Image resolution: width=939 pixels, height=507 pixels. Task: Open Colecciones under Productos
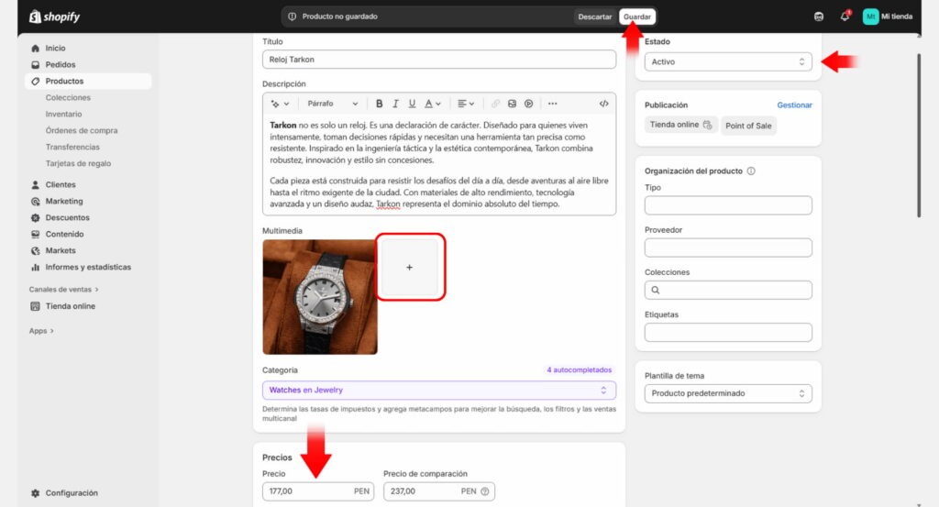point(68,97)
